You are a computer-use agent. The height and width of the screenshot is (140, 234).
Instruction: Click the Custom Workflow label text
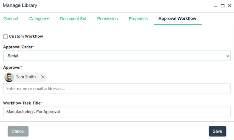tap(26, 36)
